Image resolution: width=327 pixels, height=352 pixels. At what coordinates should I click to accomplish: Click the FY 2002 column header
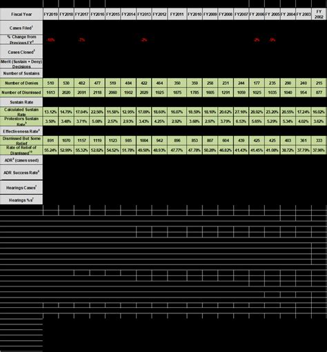[x=319, y=14]
